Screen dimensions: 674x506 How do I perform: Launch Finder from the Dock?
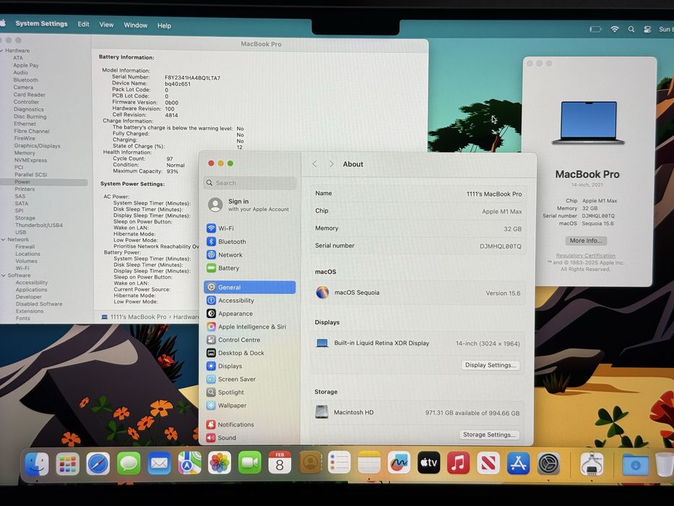click(37, 464)
